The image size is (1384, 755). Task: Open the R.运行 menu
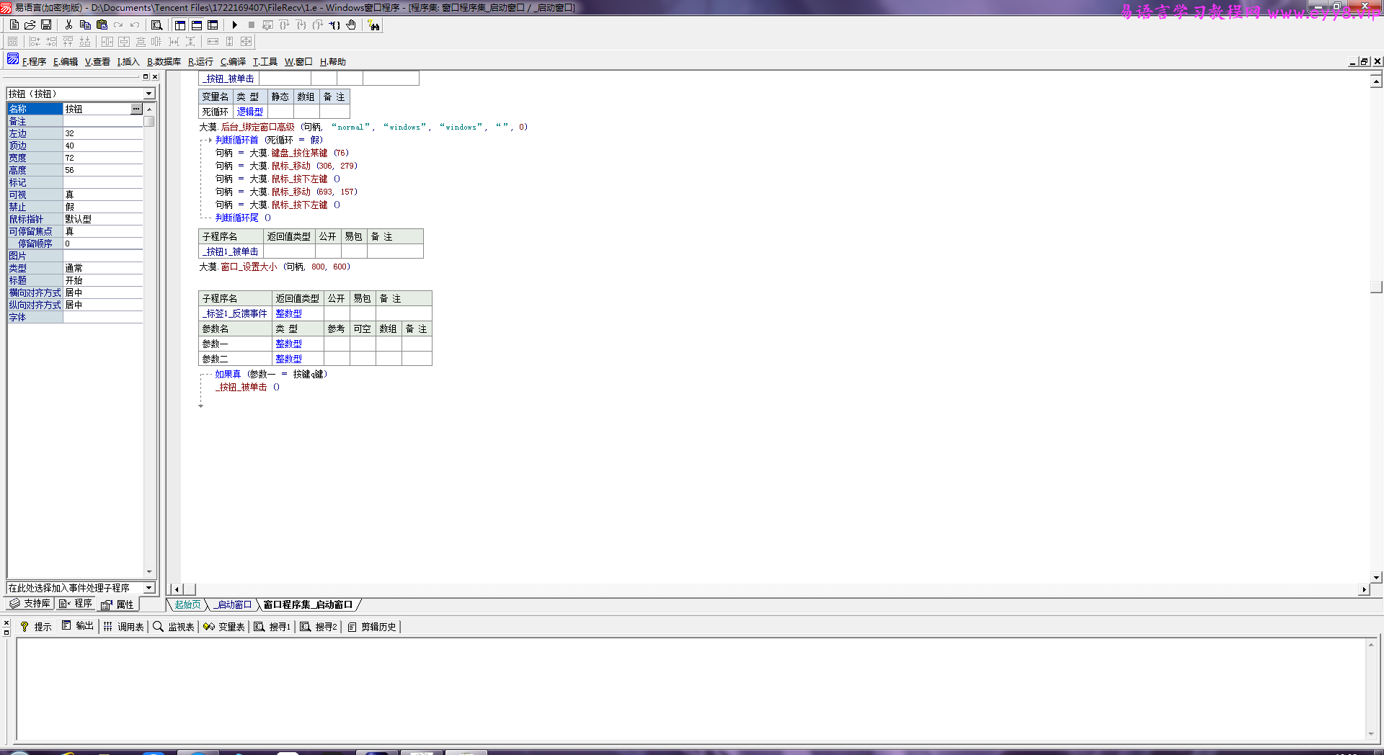[200, 62]
